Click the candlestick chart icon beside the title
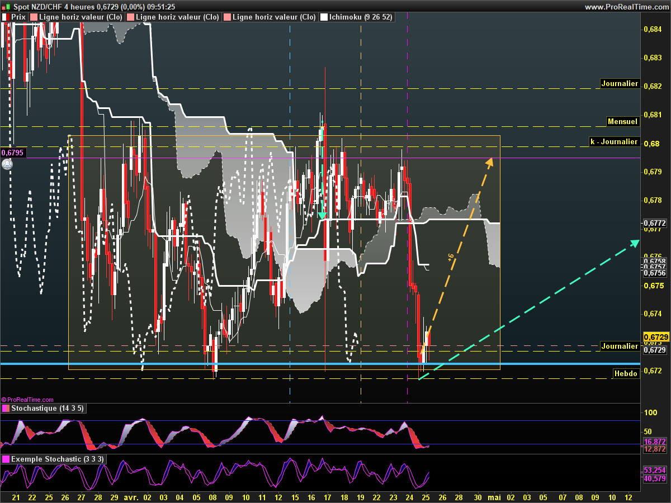 coord(6,7)
